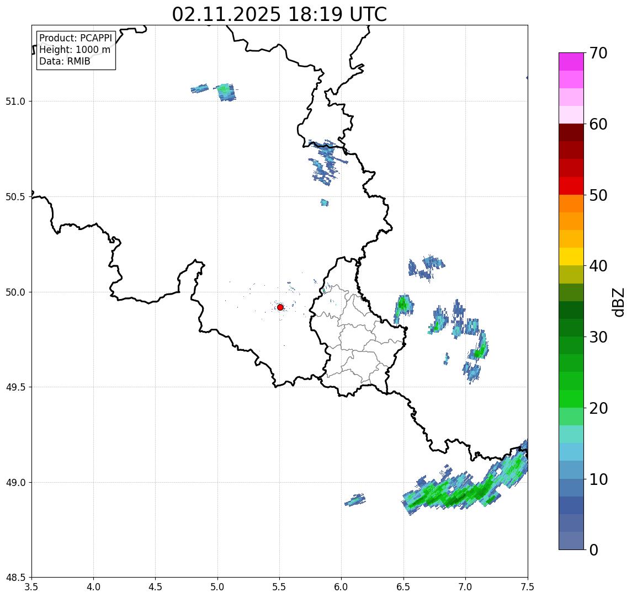Image resolution: width=632 pixels, height=598 pixels.
Task: Pick the bright red swatch just above 50 dBZ
Action: click(571, 185)
